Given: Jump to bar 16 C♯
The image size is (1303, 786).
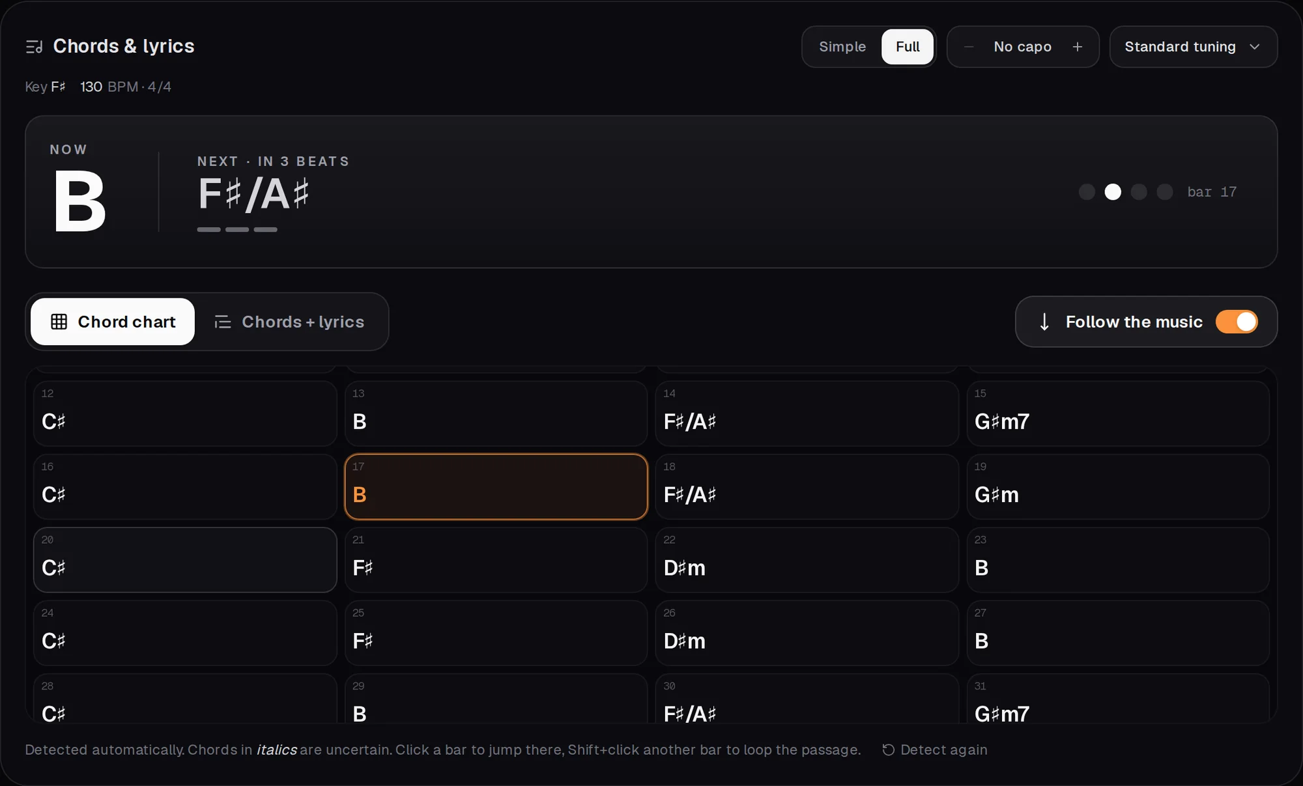Looking at the screenshot, I should point(185,486).
